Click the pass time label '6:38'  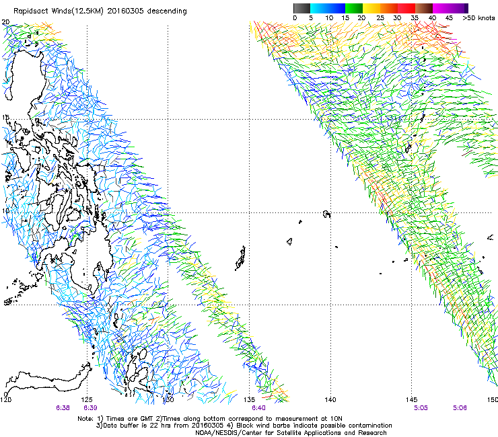click(63, 408)
